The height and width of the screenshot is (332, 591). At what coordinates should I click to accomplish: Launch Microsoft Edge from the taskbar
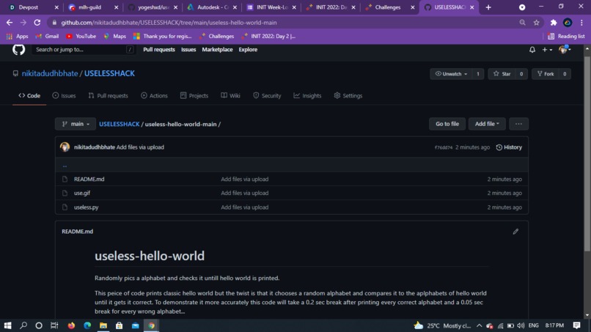[x=87, y=325]
